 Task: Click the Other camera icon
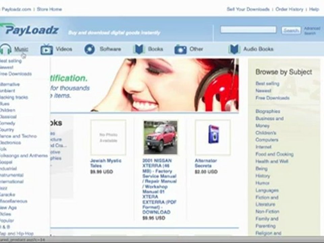180,49
